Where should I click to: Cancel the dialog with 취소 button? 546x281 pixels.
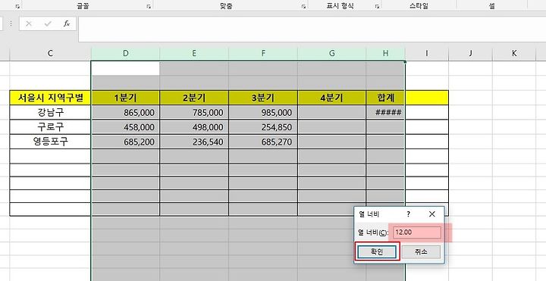click(x=421, y=252)
